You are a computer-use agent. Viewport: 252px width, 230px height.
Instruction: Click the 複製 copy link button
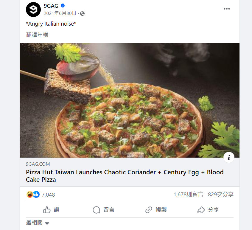pos(155,210)
